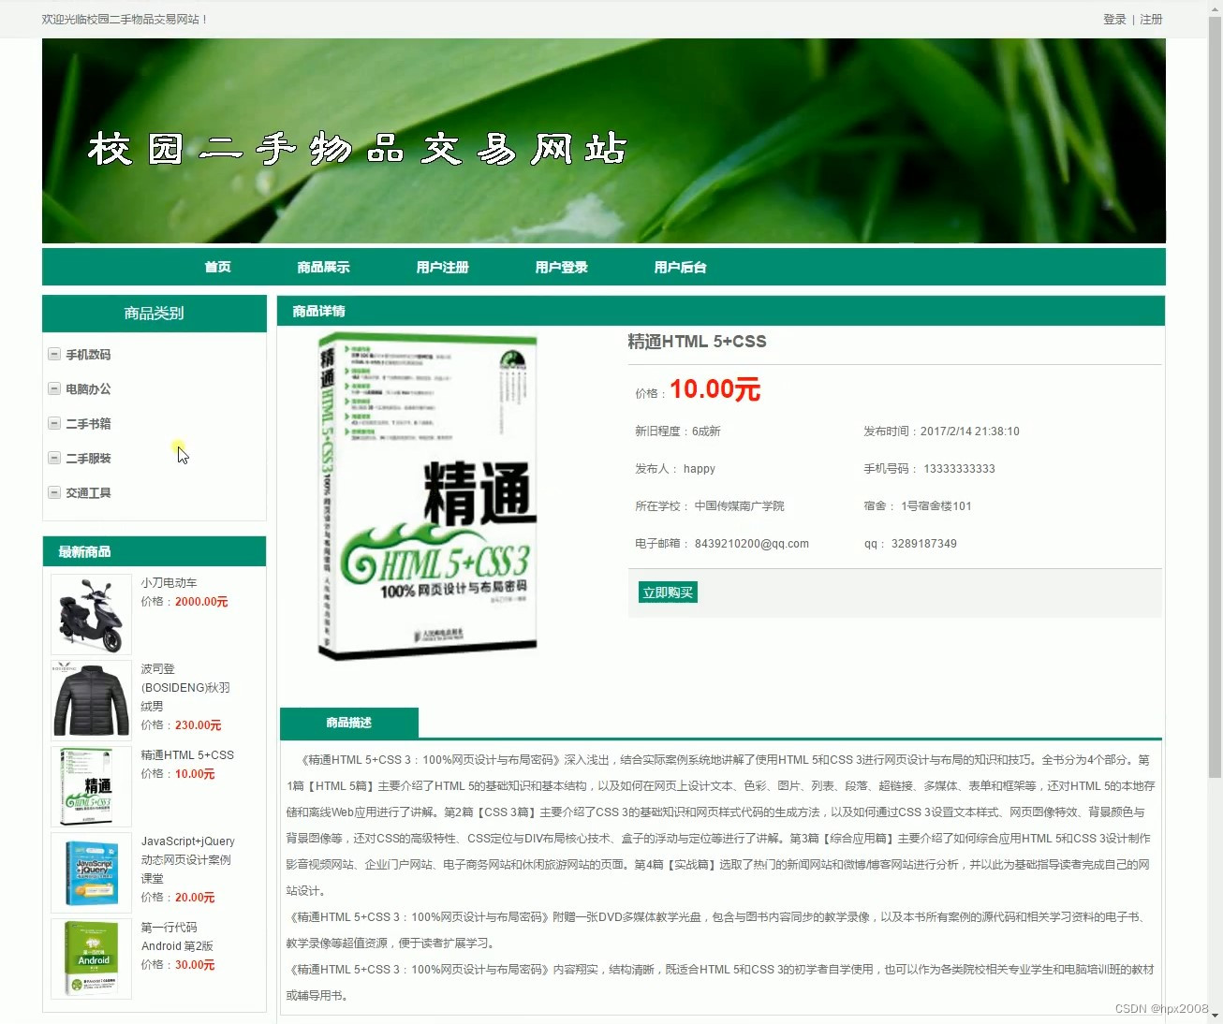Open the 小刀电动车 scooter thumbnail

(91, 614)
